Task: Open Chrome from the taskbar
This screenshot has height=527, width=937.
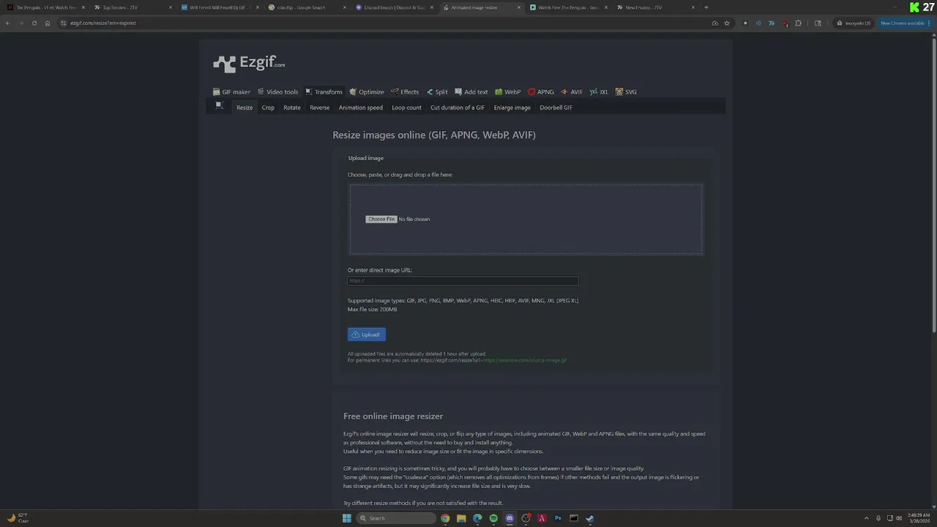Action: 445,518
